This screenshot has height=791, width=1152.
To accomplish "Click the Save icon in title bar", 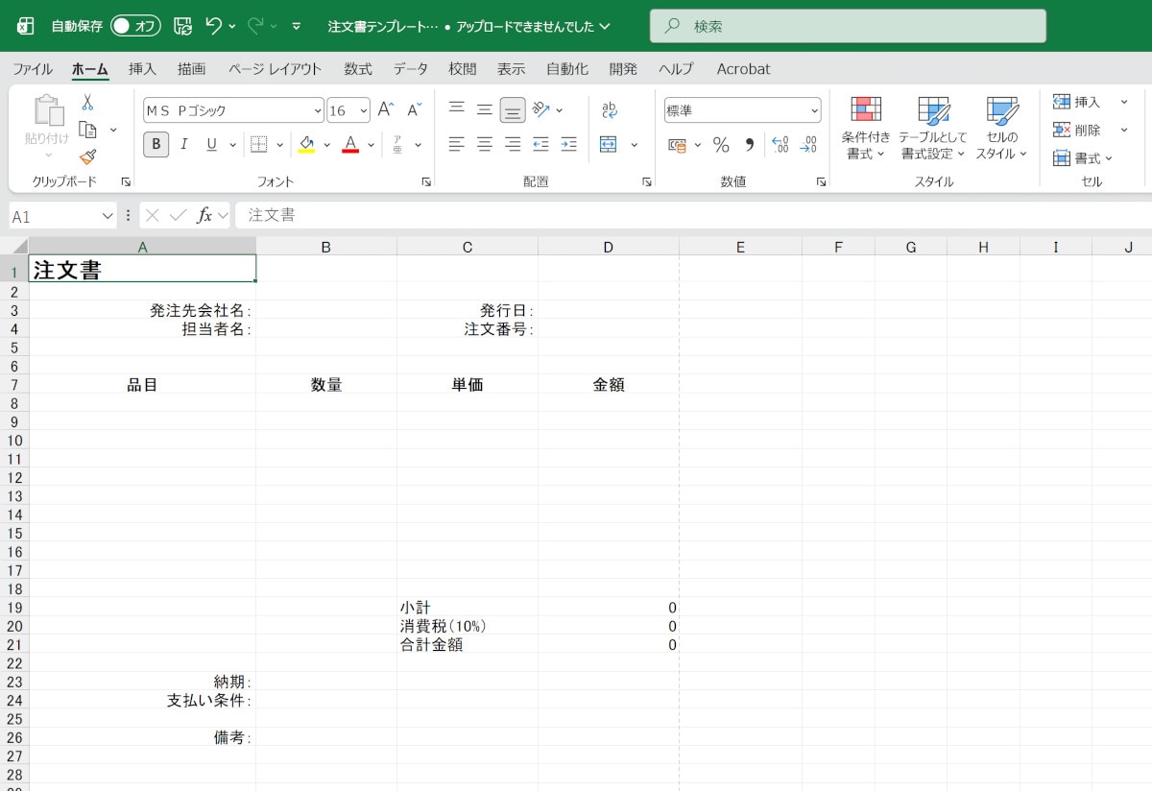I will (x=182, y=26).
